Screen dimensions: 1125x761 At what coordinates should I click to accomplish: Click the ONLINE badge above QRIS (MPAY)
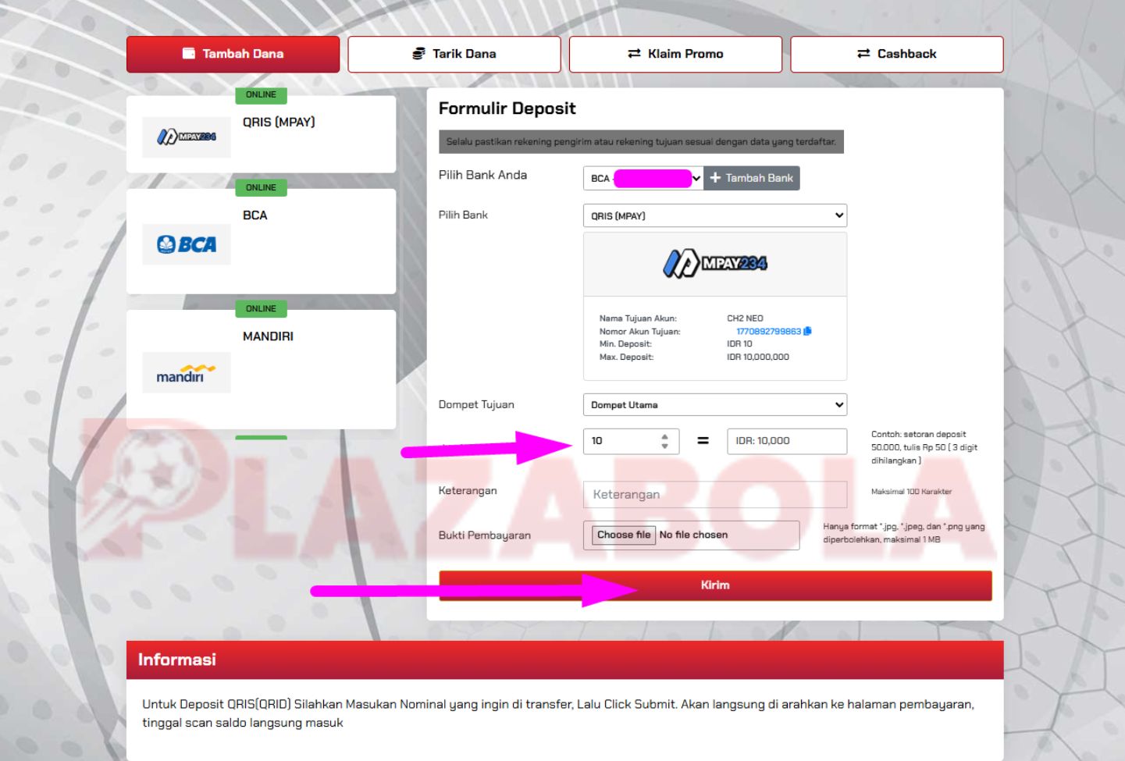click(x=262, y=94)
